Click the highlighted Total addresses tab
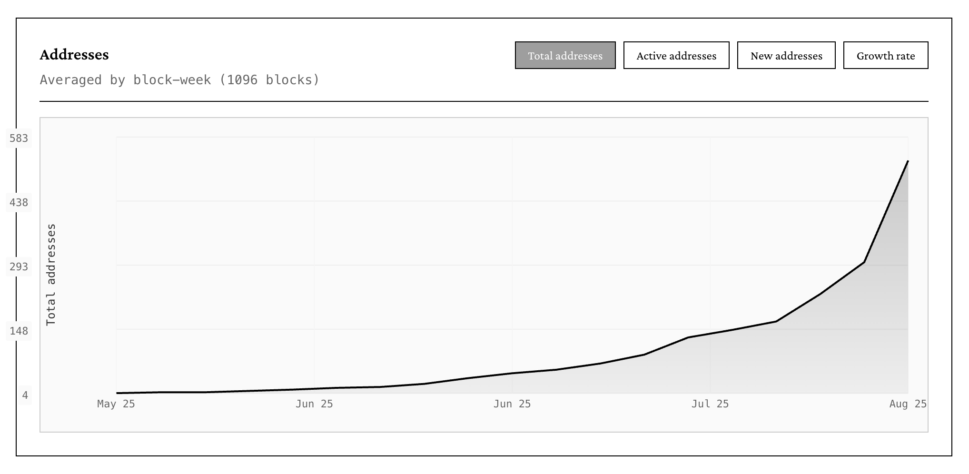 point(565,56)
